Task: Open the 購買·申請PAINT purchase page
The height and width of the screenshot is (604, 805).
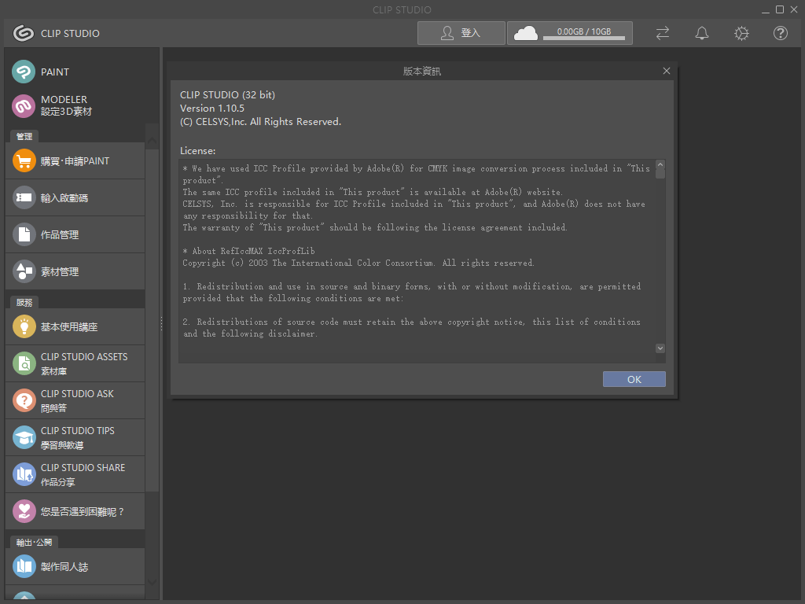Action: coord(75,160)
